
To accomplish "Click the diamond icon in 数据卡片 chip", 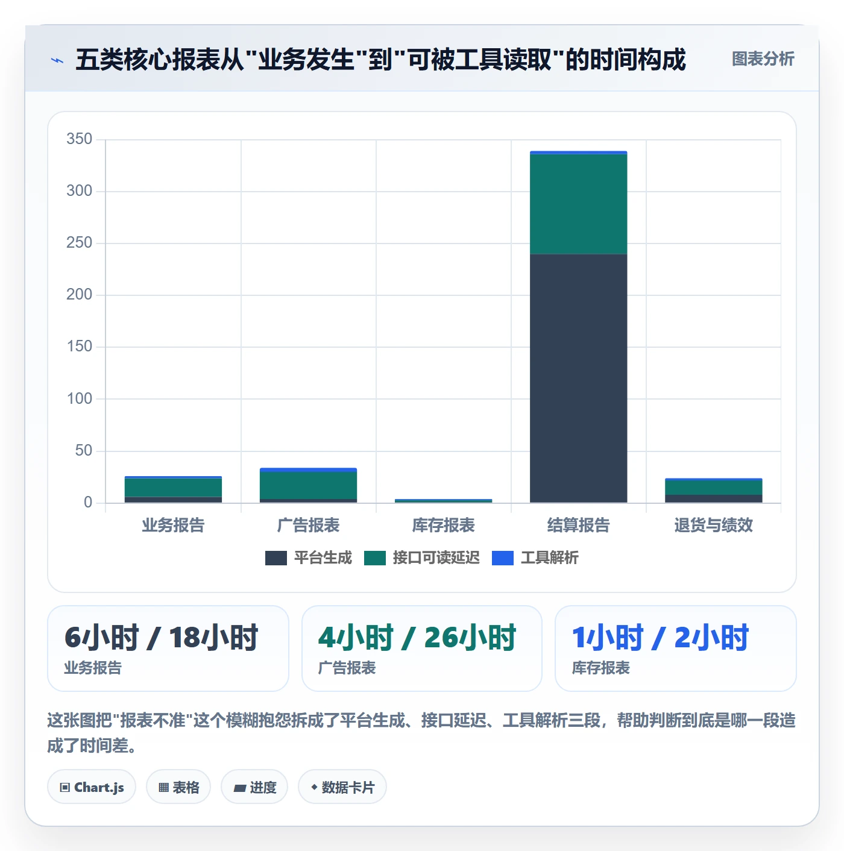I will pyautogui.click(x=314, y=787).
